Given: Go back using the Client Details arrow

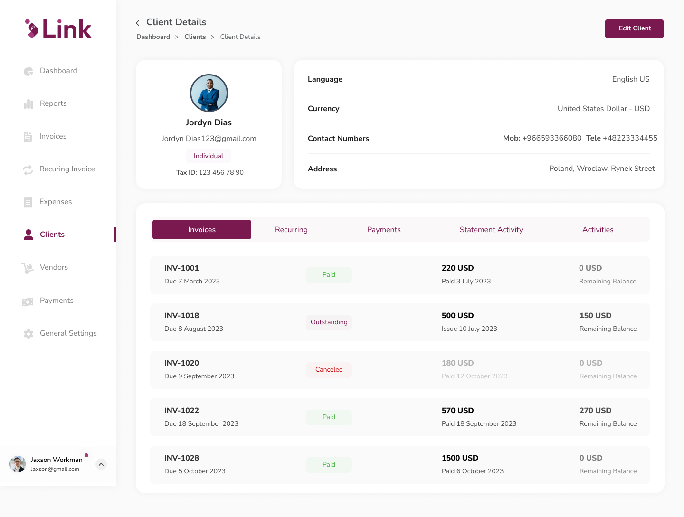Looking at the screenshot, I should pos(138,23).
